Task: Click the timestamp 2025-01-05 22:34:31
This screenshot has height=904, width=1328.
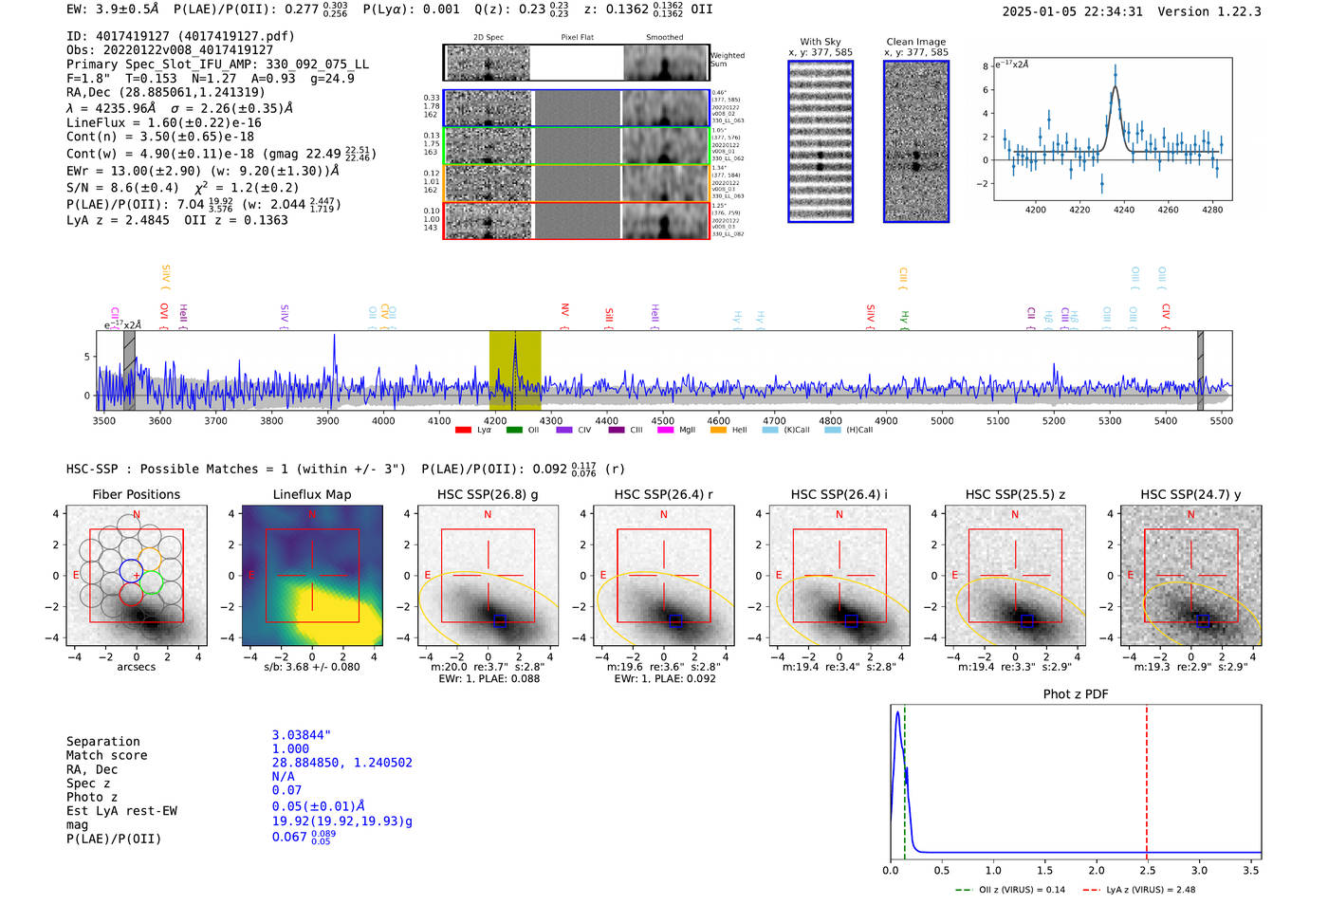Action: (1073, 11)
